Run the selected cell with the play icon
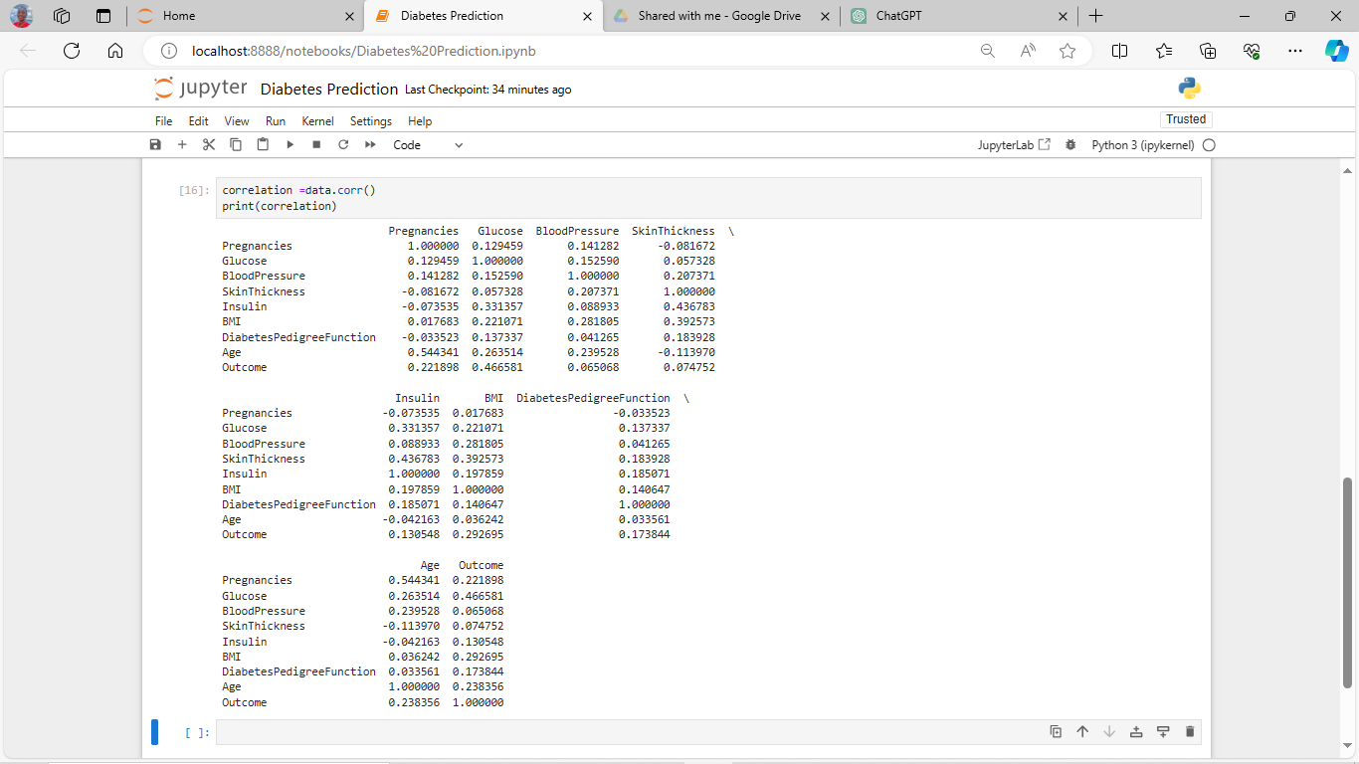 [290, 144]
